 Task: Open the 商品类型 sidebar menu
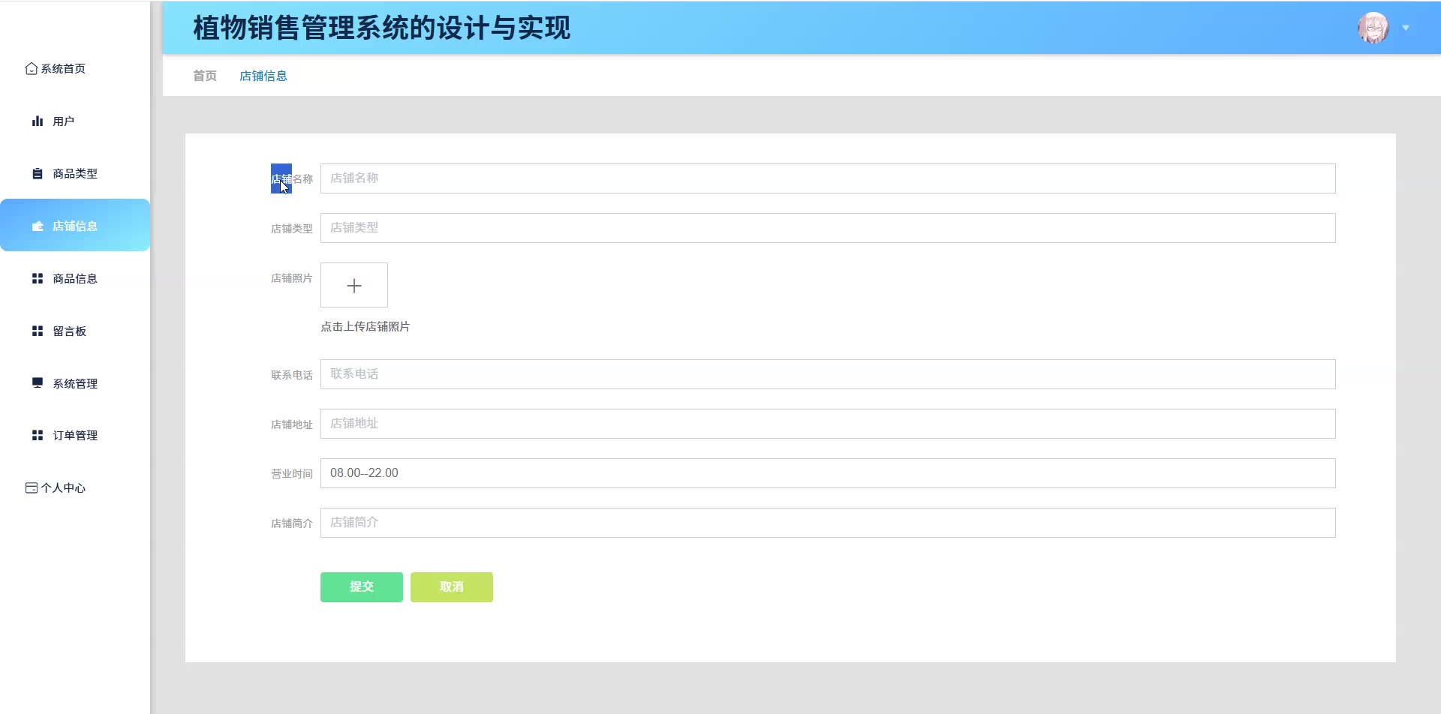[75, 173]
